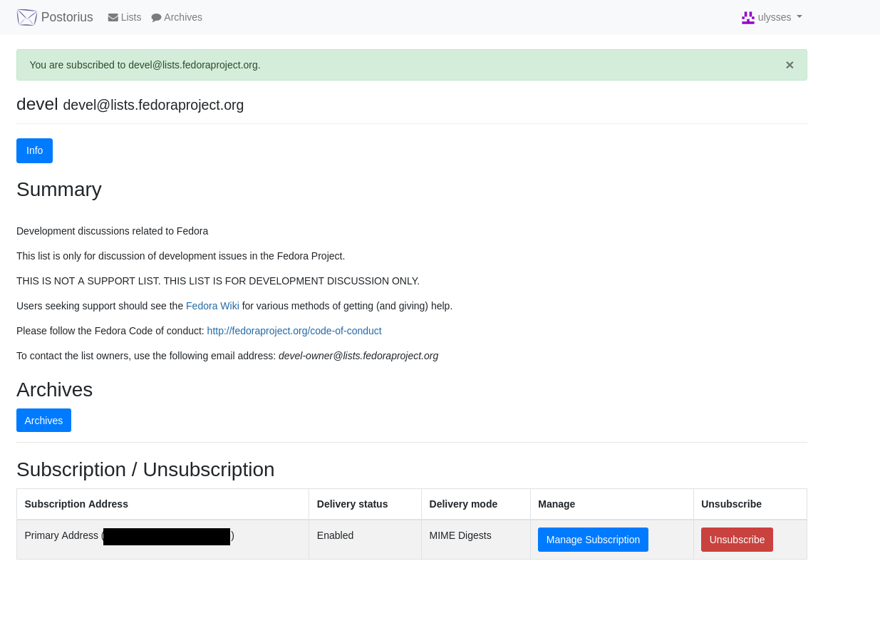Click the Postorius brand name
The image size is (880, 638).
coord(67,17)
